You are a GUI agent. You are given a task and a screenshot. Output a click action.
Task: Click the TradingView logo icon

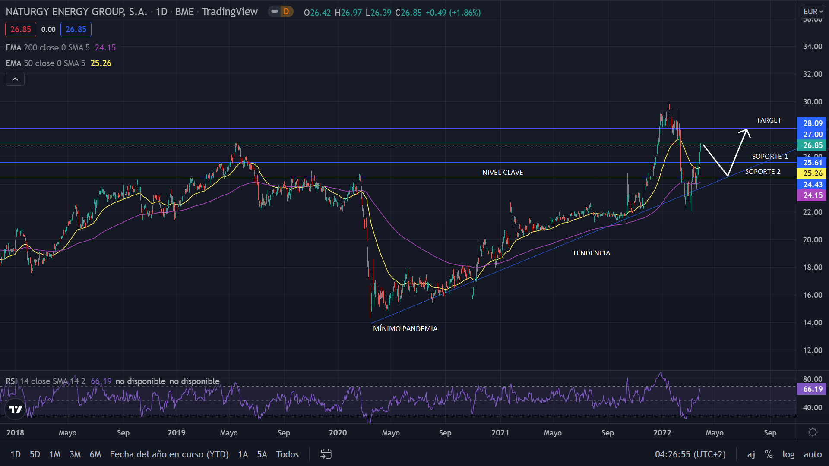[15, 409]
